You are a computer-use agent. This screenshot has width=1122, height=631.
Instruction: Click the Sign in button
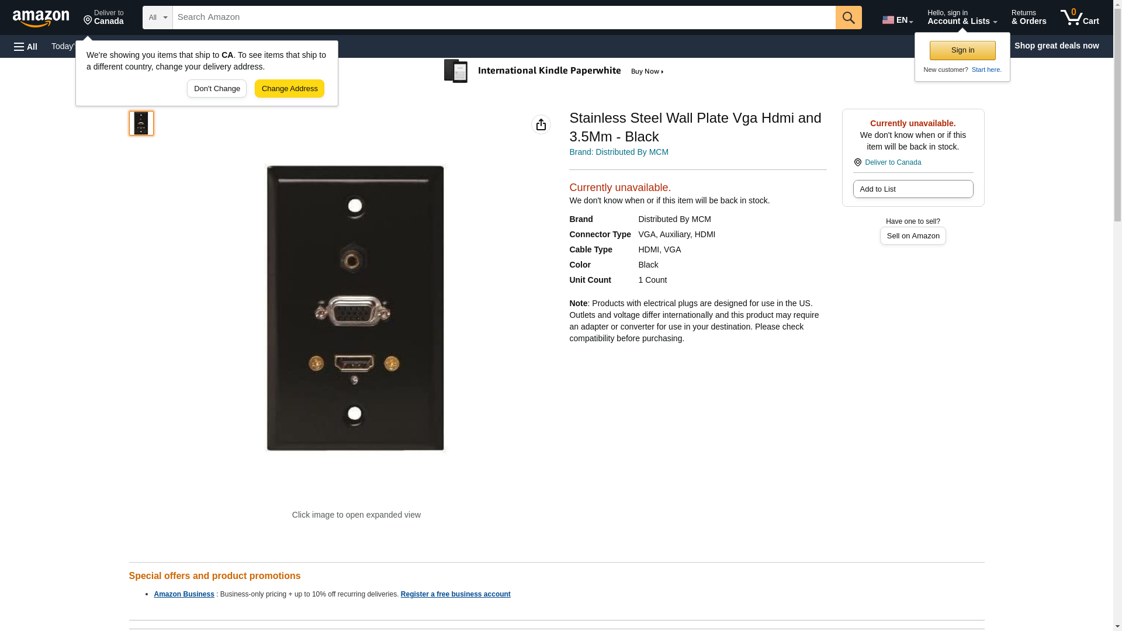coord(962,50)
